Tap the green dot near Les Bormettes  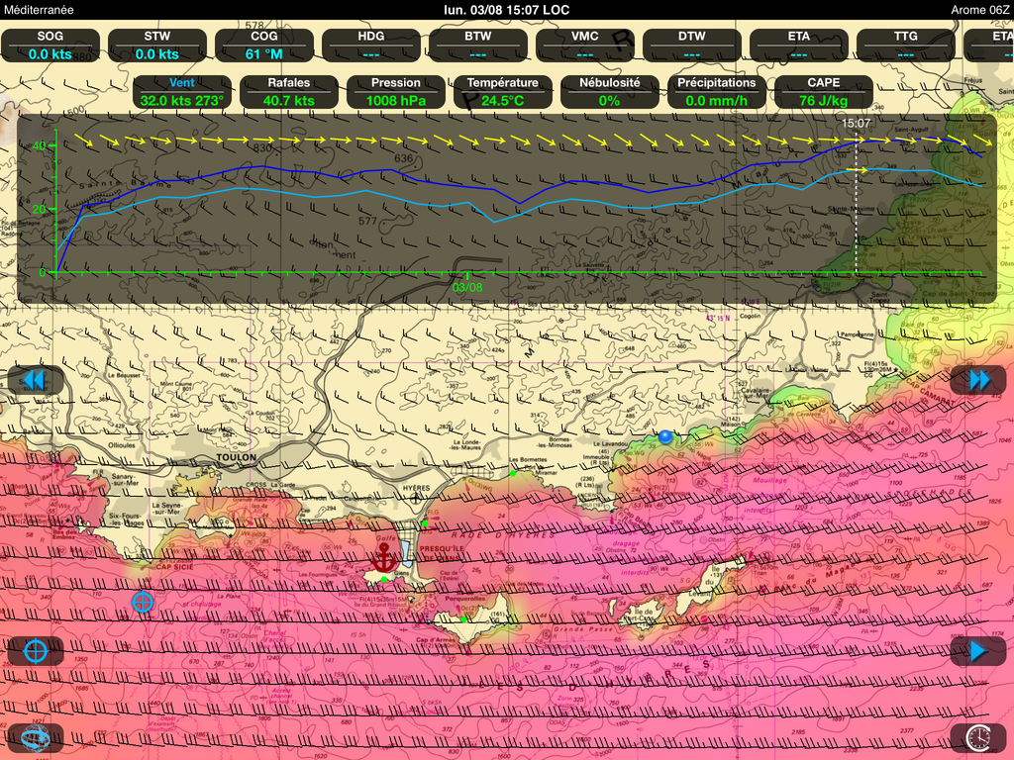tap(513, 474)
